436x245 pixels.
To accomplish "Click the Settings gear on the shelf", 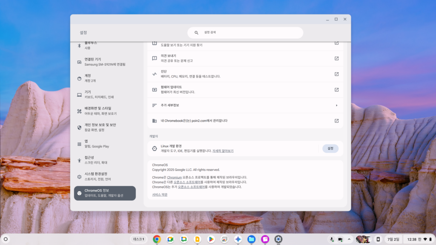I will click(278, 239).
